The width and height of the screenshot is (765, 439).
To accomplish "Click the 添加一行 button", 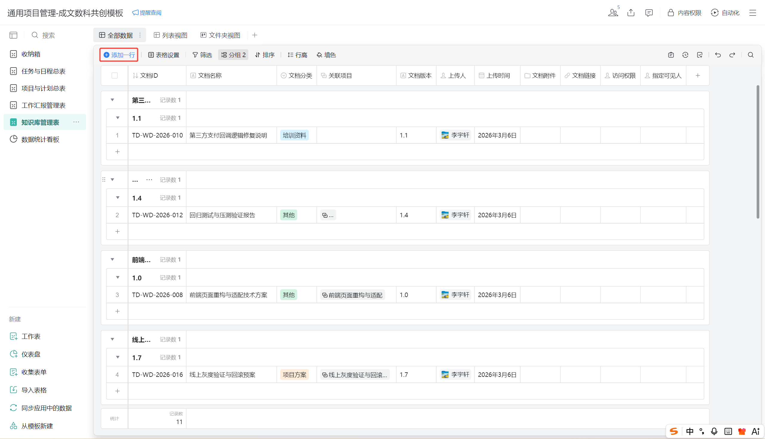I will 119,55.
